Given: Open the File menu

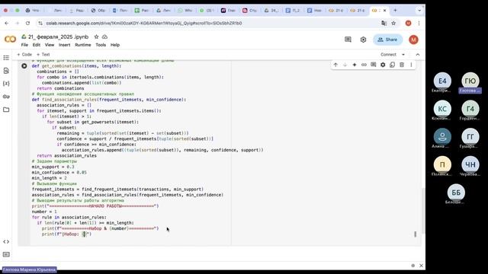Looking at the screenshot, I should point(24,45).
